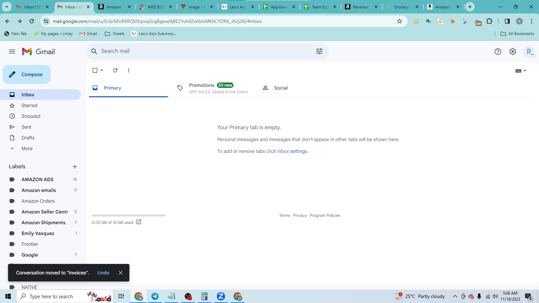Image resolution: width=539 pixels, height=303 pixels.
Task: Open the Windows Start menu
Action: 8,296
